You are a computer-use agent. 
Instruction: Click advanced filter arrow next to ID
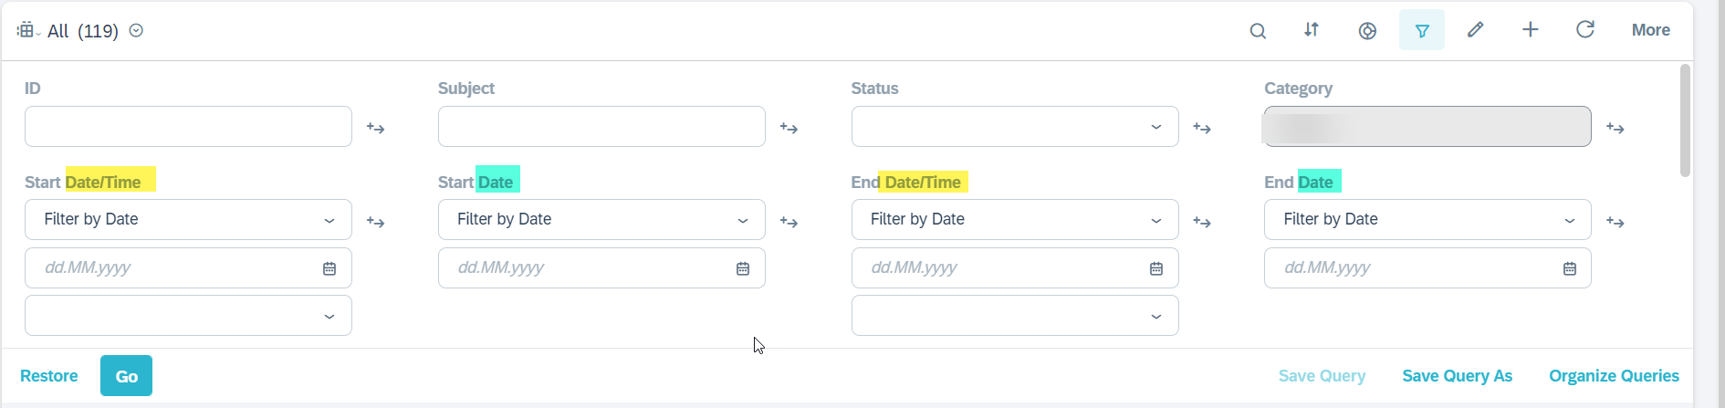click(x=376, y=128)
